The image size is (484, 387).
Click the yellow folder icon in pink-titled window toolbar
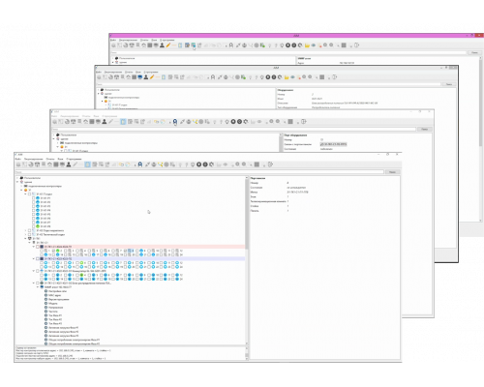point(307,45)
